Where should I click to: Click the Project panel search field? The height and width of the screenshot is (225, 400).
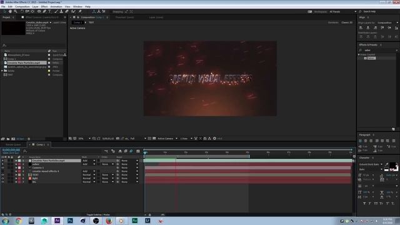pos(33,46)
